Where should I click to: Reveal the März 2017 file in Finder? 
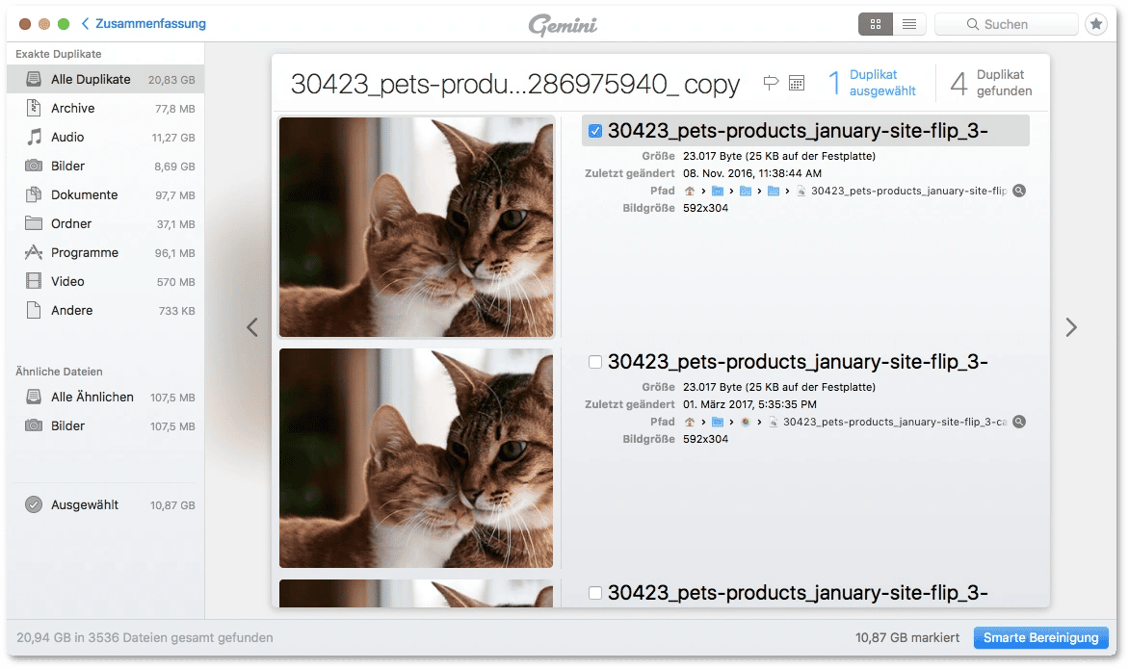click(1019, 422)
